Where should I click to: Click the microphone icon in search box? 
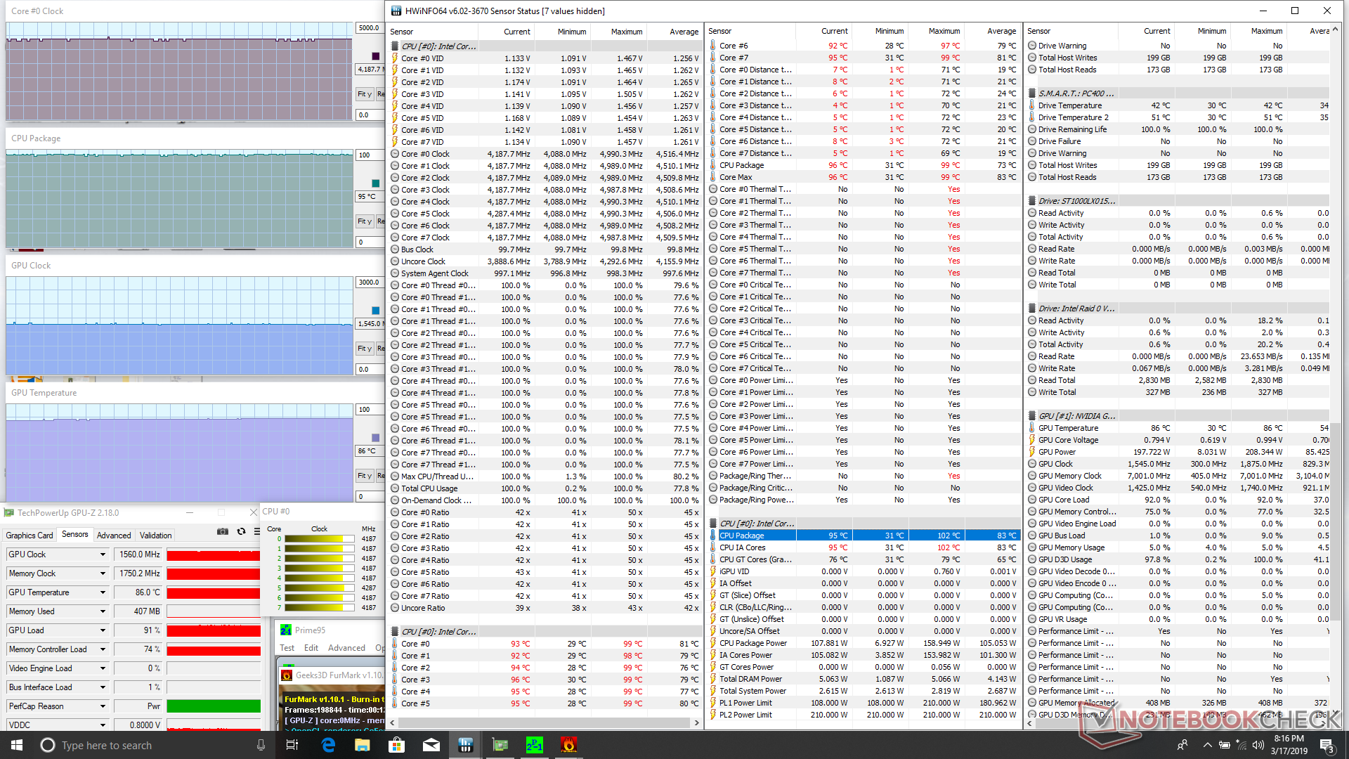261,745
